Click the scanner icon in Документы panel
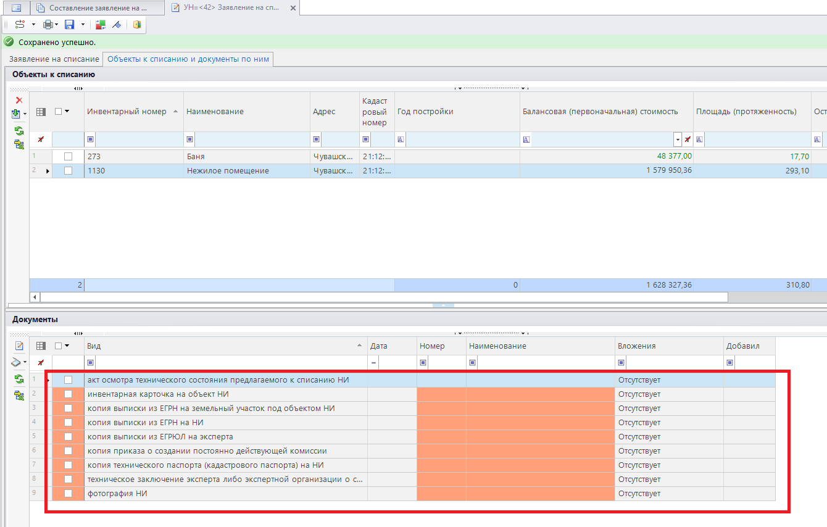This screenshot has width=827, height=527. click(17, 362)
